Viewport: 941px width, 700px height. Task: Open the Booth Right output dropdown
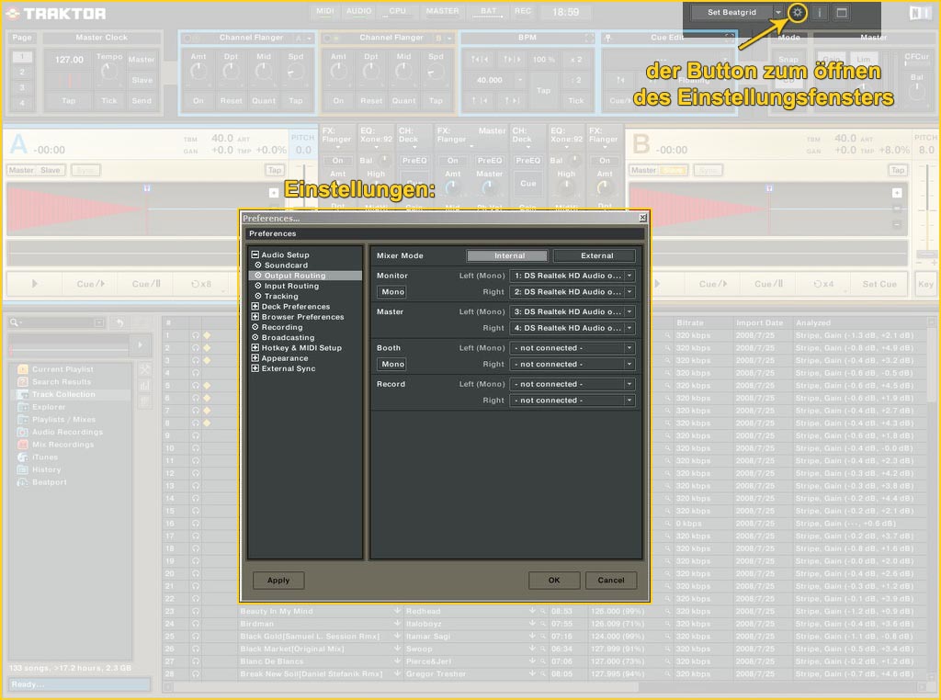click(x=572, y=364)
